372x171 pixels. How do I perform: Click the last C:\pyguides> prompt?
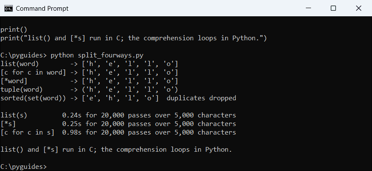click(x=24, y=167)
